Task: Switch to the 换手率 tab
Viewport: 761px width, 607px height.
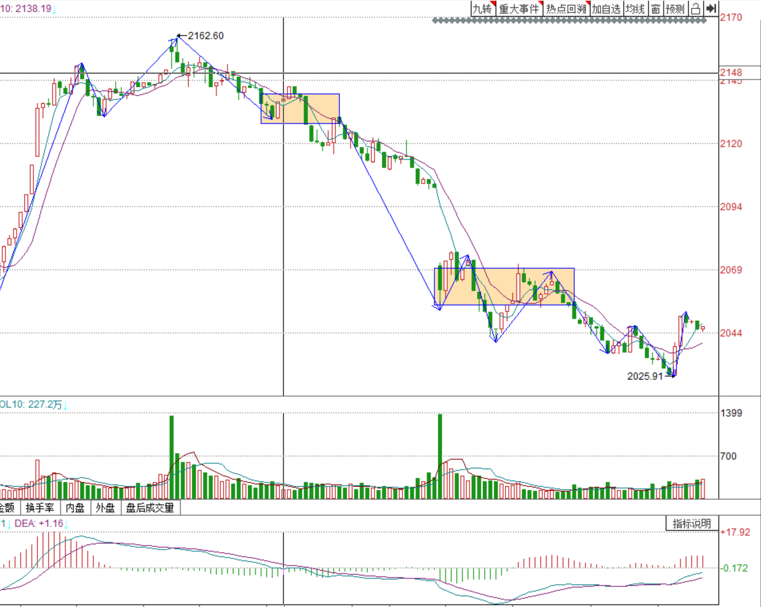Action: click(x=40, y=508)
